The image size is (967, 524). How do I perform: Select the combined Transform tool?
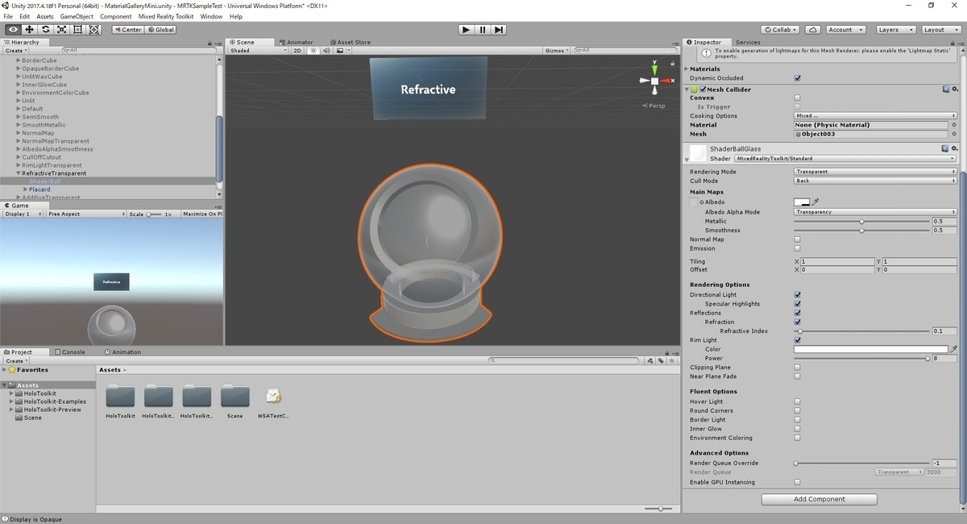[x=94, y=29]
